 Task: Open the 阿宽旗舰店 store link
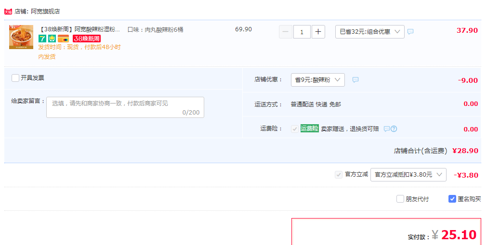[x=45, y=12]
